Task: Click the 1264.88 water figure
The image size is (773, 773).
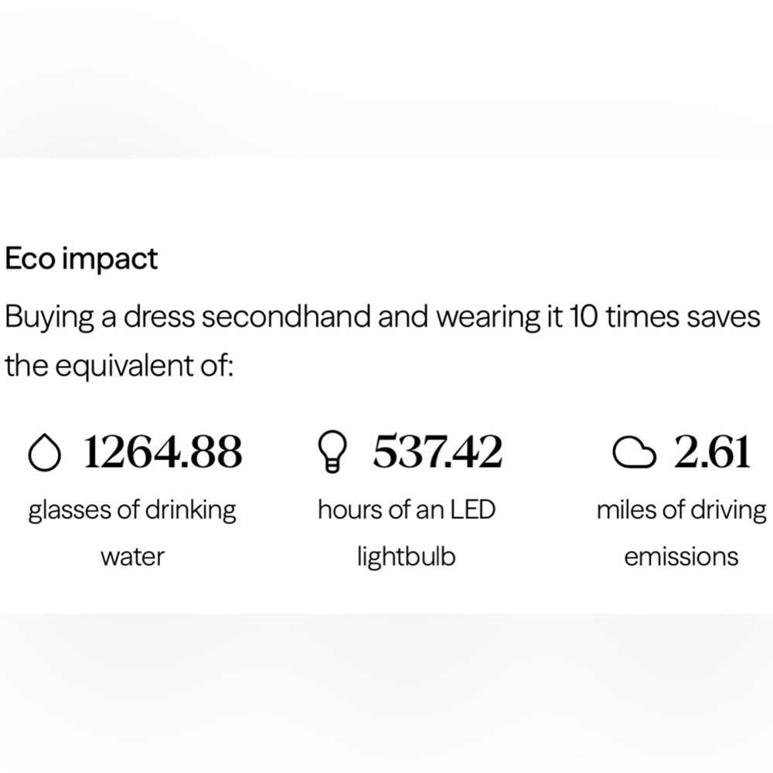Action: pos(162,452)
